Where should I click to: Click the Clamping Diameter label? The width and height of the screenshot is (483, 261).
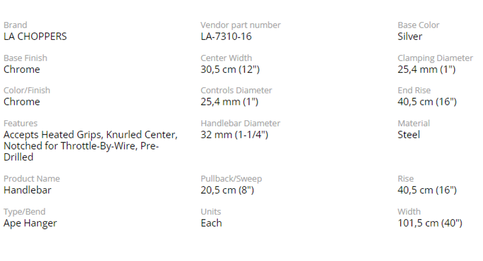pos(435,58)
